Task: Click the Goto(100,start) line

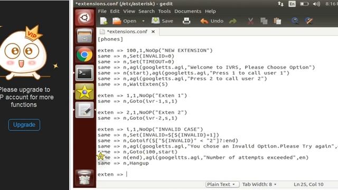Action: pos(137,152)
